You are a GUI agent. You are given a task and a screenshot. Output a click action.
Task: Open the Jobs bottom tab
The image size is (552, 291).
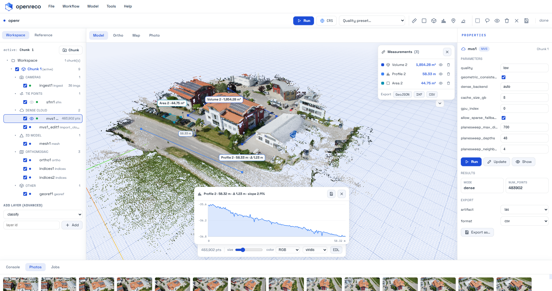(x=55, y=267)
